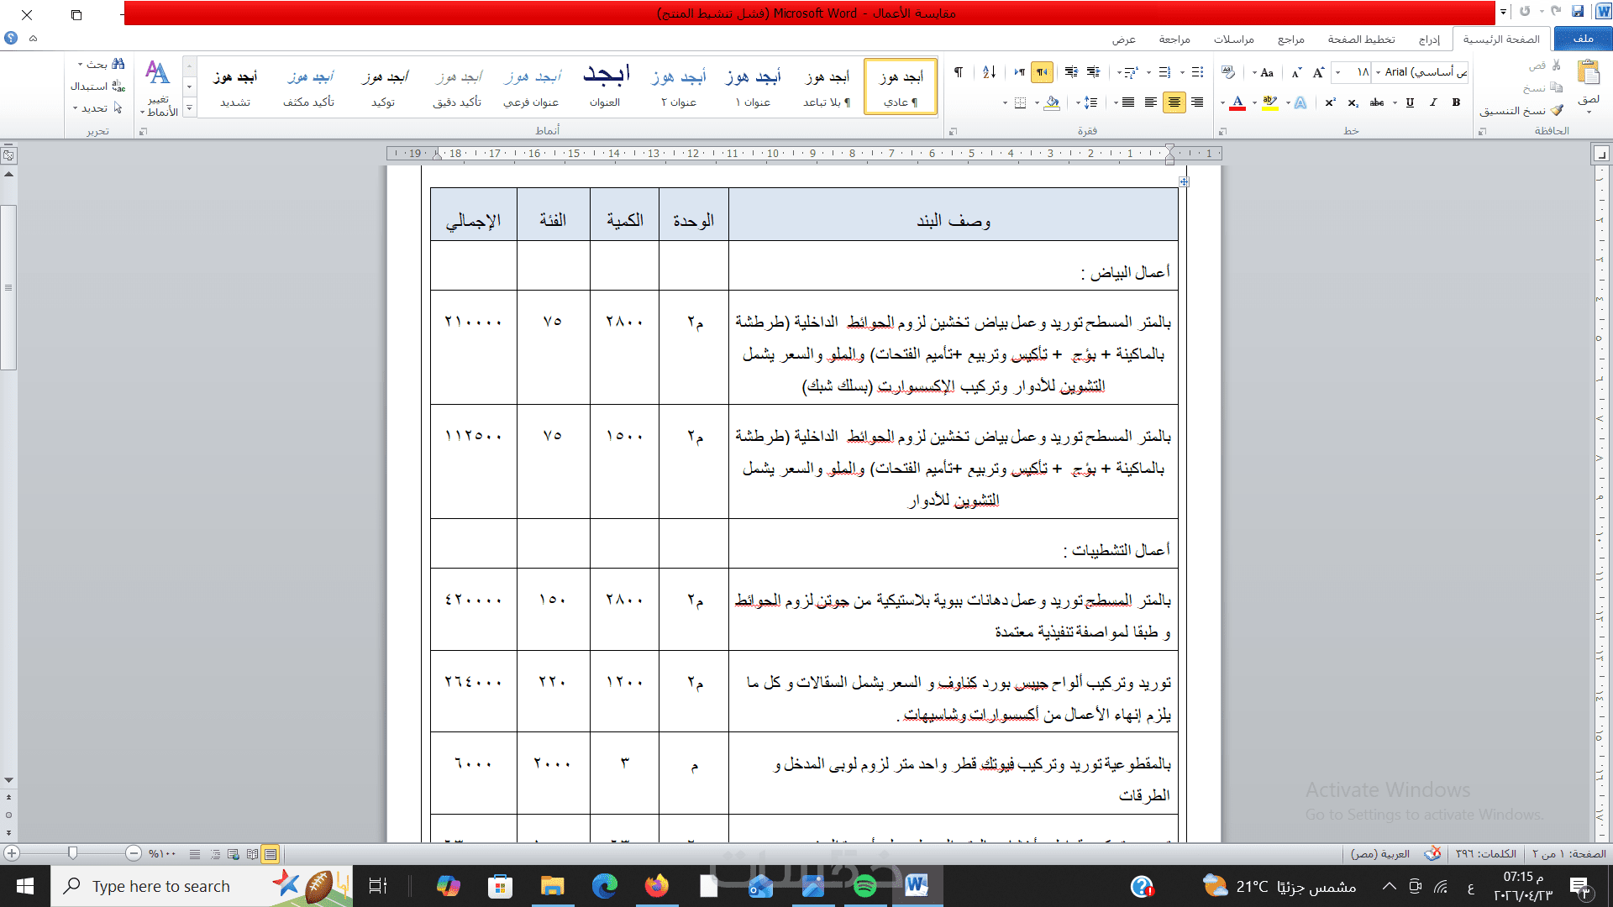The width and height of the screenshot is (1613, 907).
Task: Click the Clear Formatting eraser icon
Action: 1228,72
